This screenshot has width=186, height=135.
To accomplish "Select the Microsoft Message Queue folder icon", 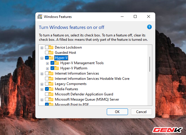I will coord(51,99).
